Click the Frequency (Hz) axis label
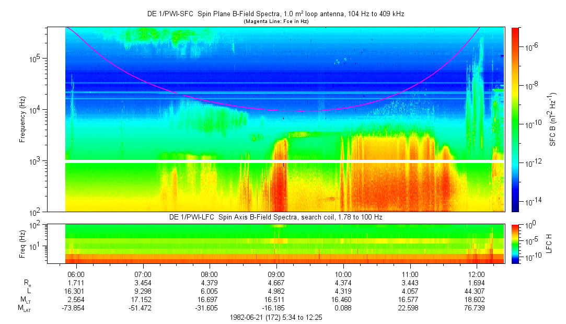Image resolution: width=566 pixels, height=324 pixels. 23,119
